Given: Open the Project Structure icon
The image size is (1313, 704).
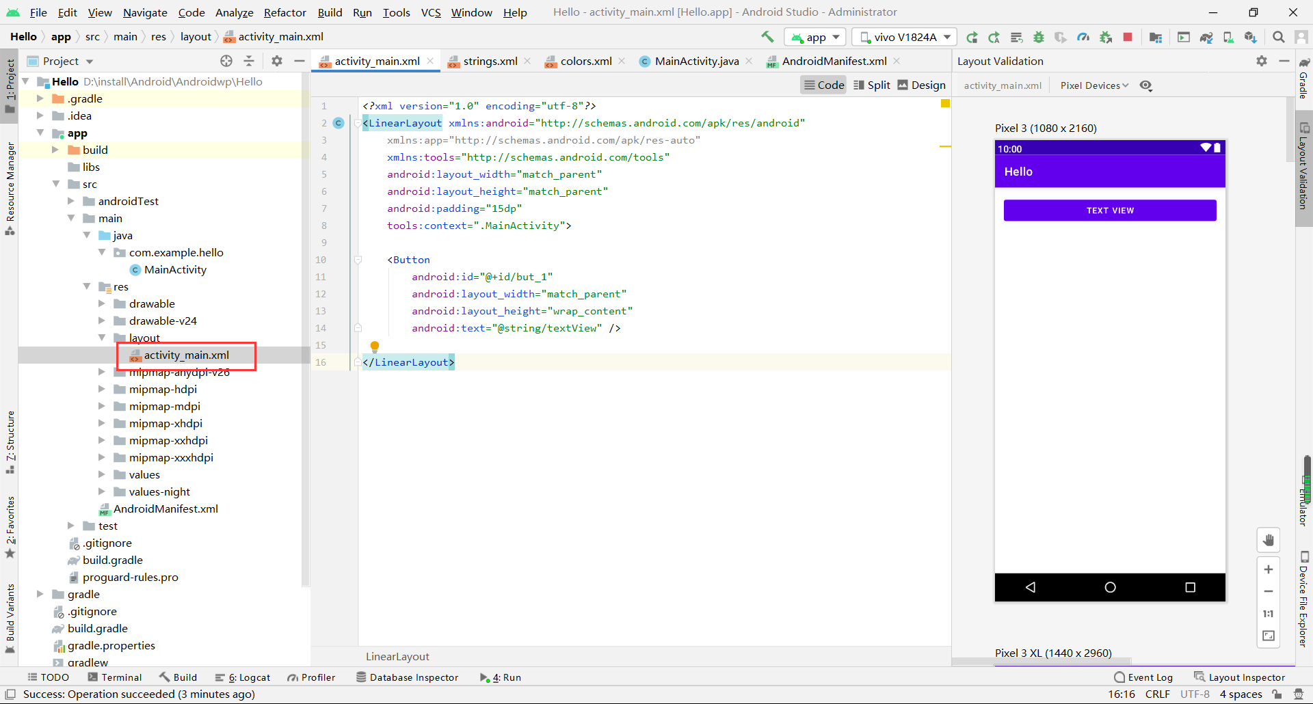Looking at the screenshot, I should coord(1156,37).
